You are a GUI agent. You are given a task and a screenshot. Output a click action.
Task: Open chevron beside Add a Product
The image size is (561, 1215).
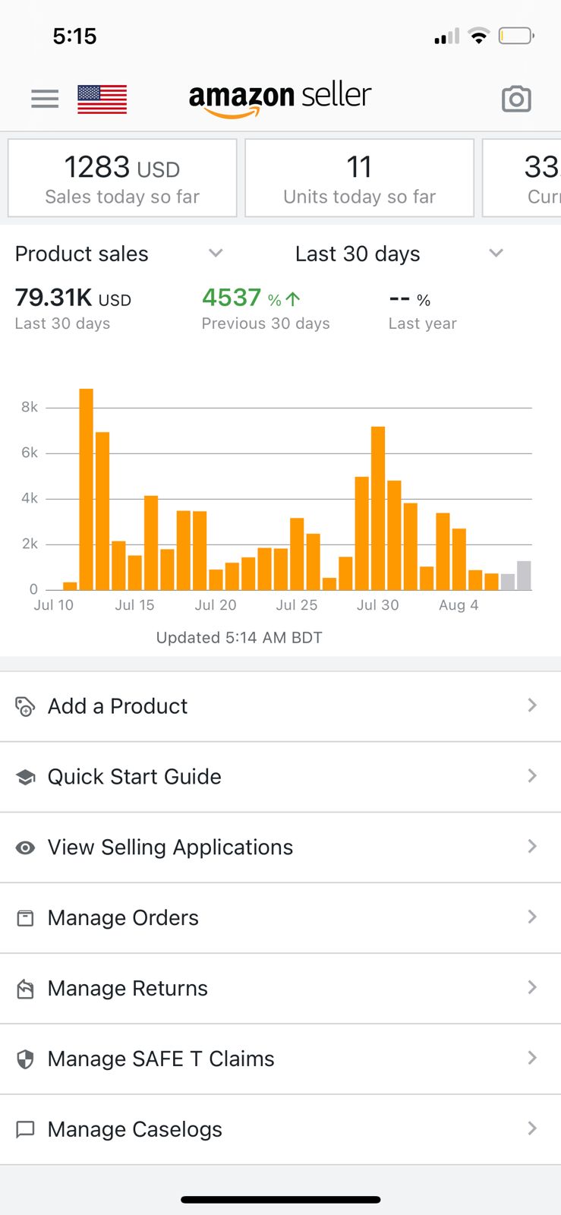532,705
